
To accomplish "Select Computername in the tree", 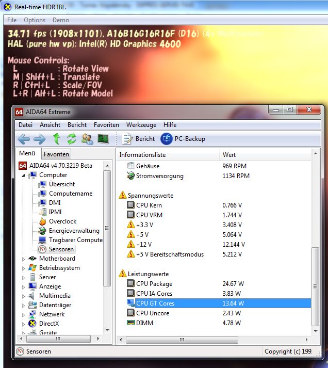I will (x=71, y=194).
